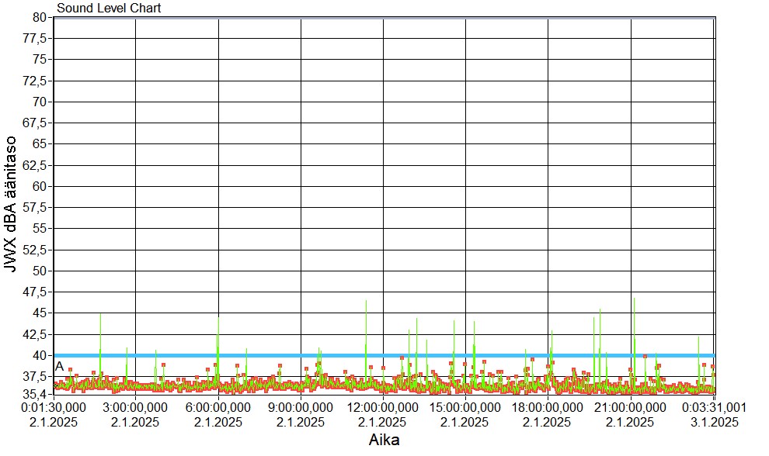Click the 55 y-axis tick label
Image resolution: width=769 pixels, height=456 pixels.
point(40,228)
